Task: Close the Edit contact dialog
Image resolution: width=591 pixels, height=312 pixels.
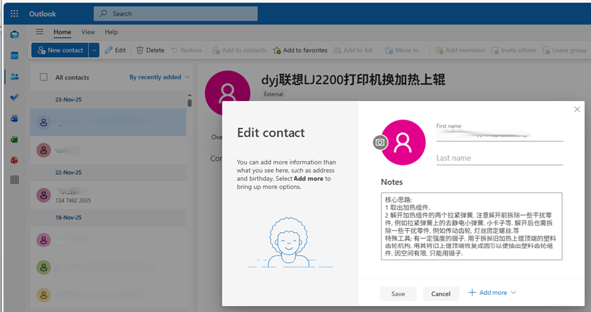Action: 577,109
